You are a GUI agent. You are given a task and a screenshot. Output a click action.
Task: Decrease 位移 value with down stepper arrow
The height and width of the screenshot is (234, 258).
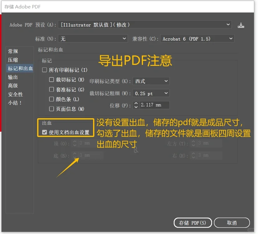click(x=136, y=106)
